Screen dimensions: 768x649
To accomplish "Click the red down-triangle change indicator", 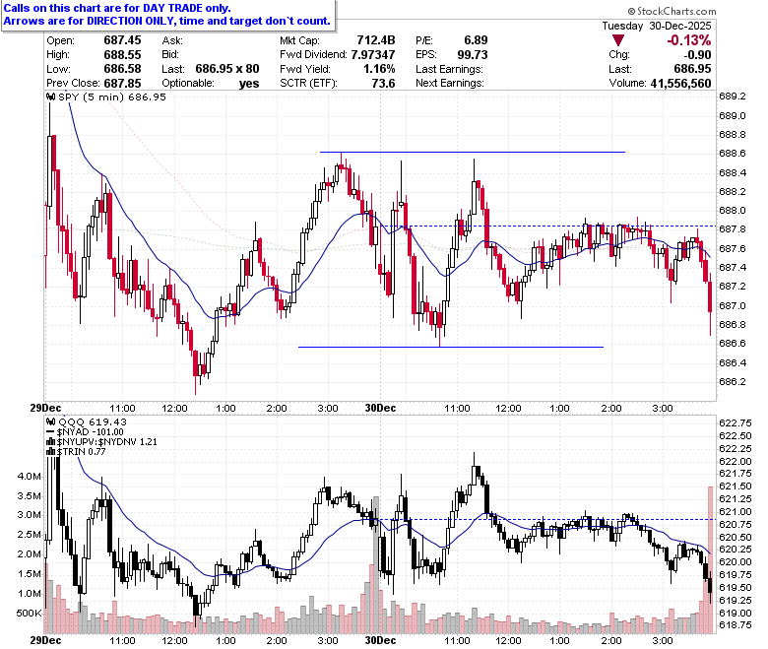I will (618, 40).
